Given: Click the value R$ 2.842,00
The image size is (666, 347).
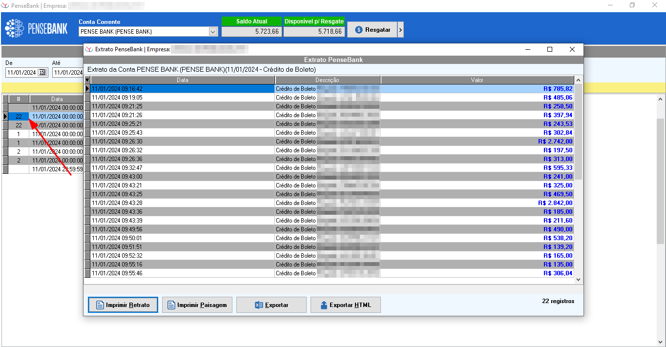Looking at the screenshot, I should [x=555, y=203].
